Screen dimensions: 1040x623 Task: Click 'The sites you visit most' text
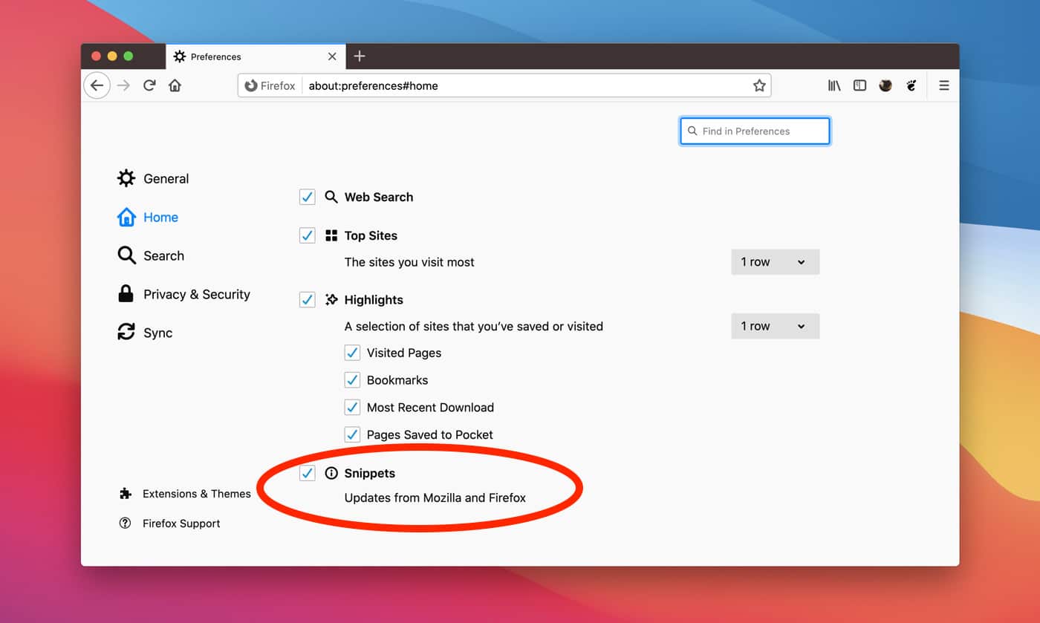click(409, 262)
